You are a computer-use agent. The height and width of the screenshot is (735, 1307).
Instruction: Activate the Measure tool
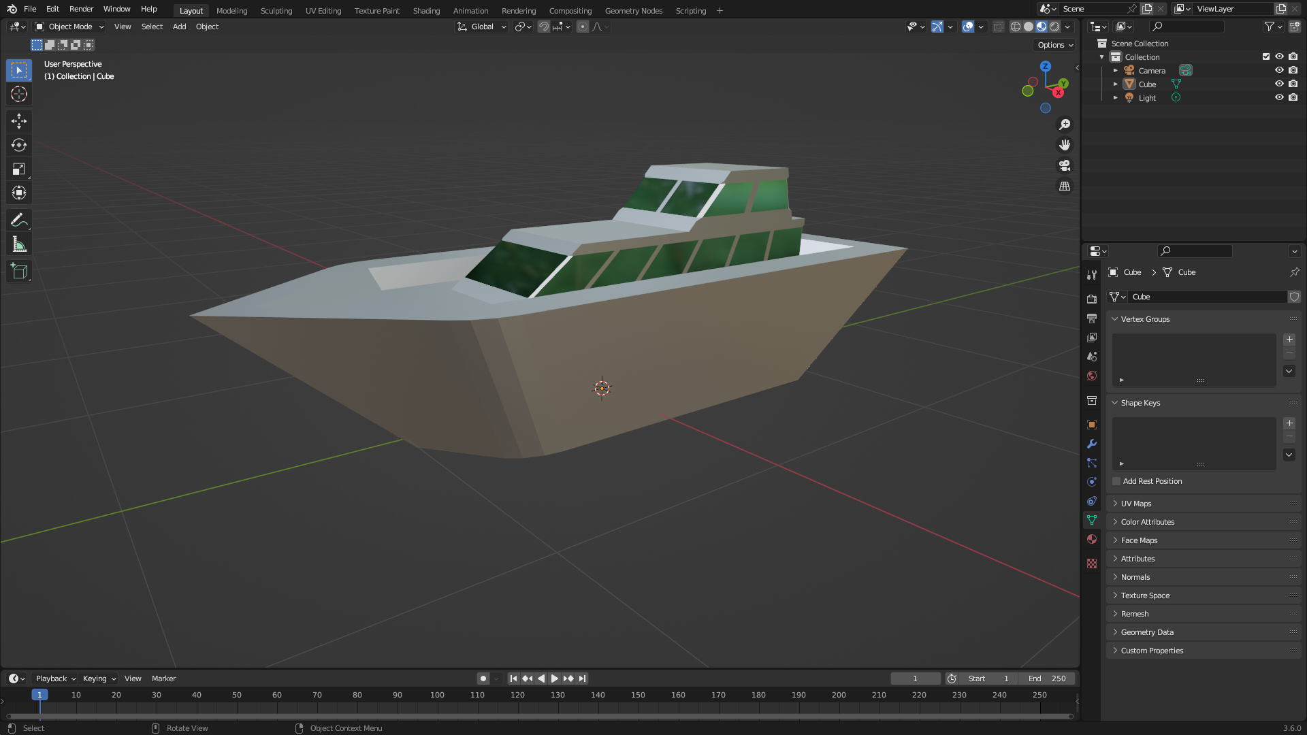(x=18, y=244)
